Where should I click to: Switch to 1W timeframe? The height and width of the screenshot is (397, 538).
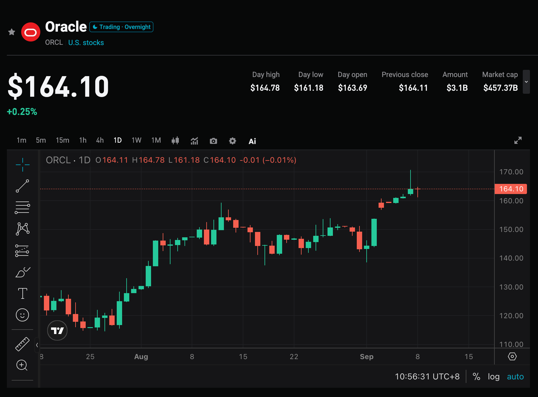(x=136, y=140)
